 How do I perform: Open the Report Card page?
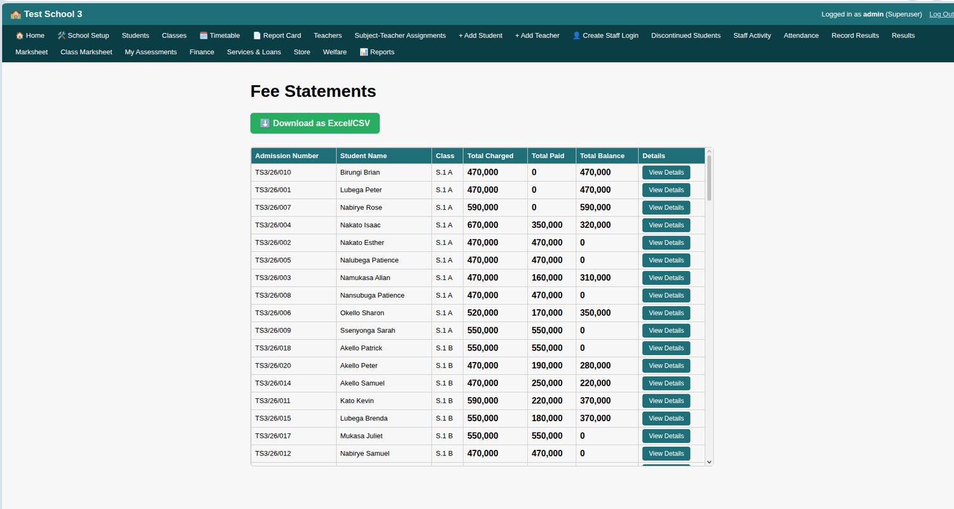(277, 36)
